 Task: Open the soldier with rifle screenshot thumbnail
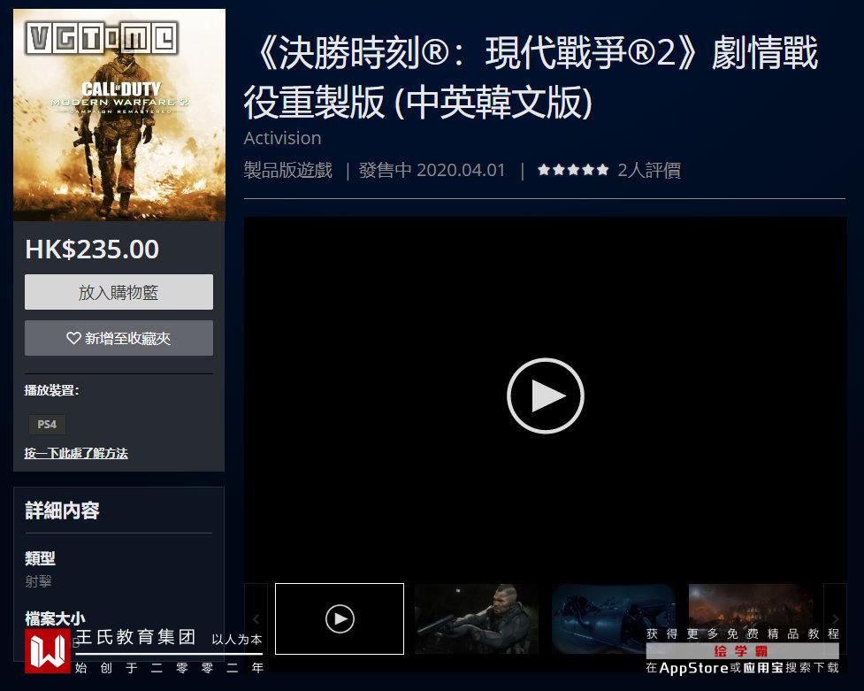point(477,618)
